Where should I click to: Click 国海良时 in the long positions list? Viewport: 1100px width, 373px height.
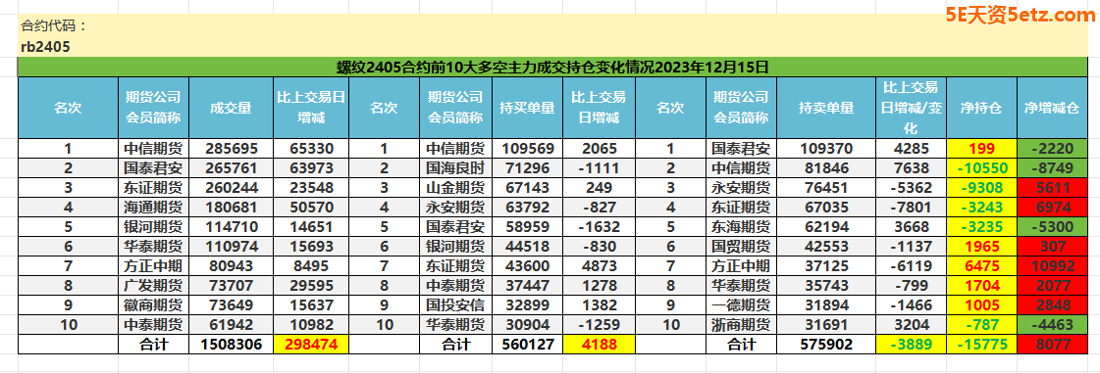pyautogui.click(x=455, y=168)
